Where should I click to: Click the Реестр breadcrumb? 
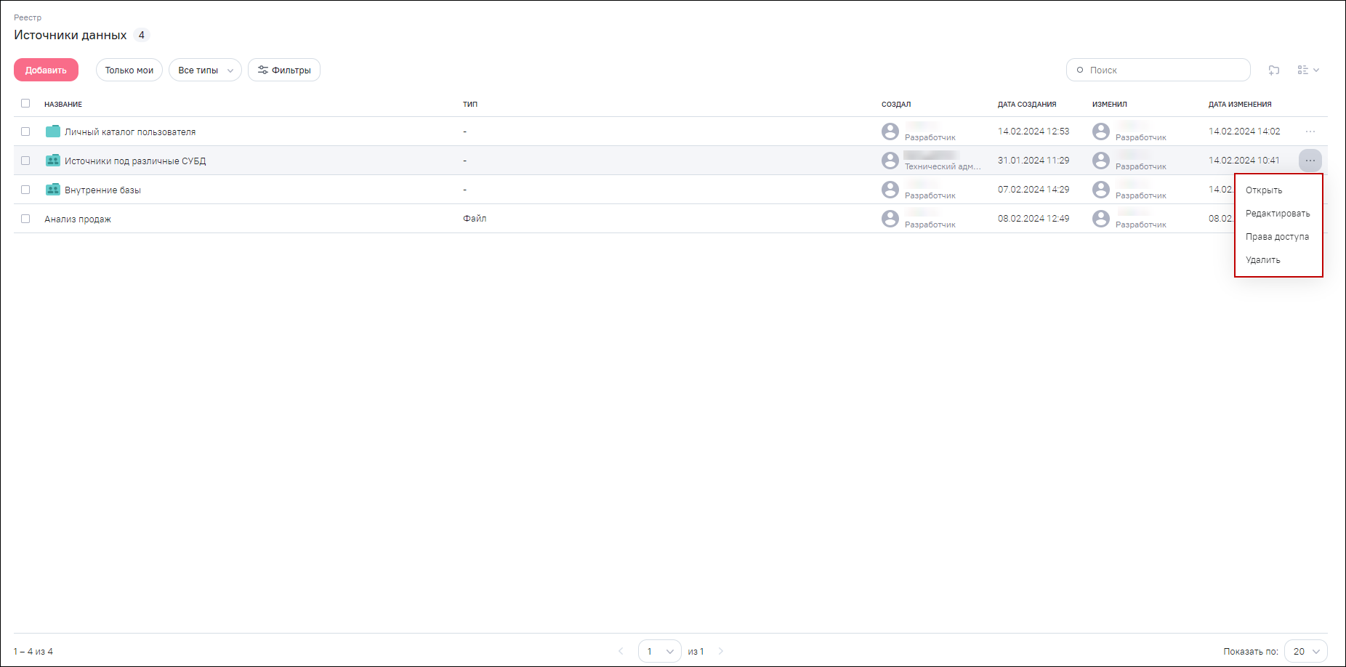[x=28, y=17]
